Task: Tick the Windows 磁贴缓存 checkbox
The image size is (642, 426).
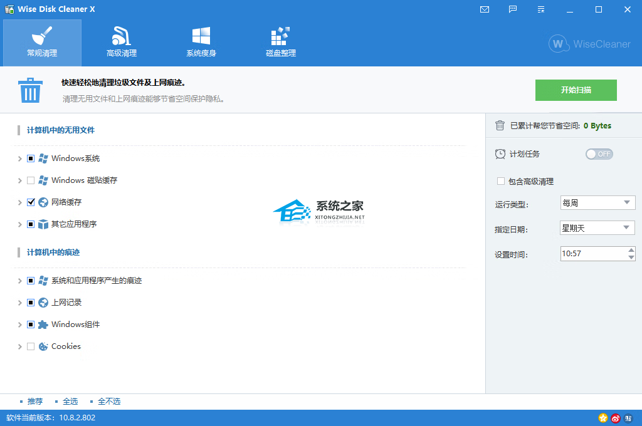Action: point(31,180)
